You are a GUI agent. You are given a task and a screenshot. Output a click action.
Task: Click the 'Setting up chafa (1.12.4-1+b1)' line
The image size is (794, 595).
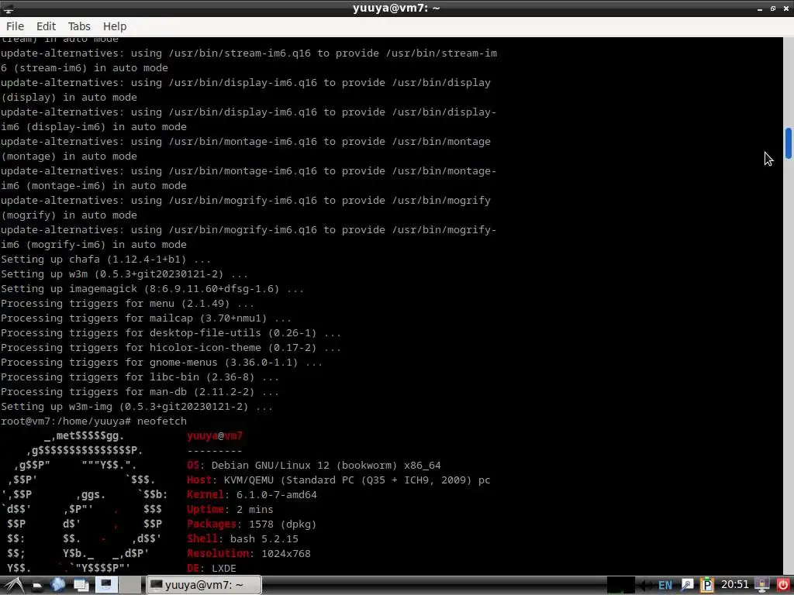coord(105,259)
